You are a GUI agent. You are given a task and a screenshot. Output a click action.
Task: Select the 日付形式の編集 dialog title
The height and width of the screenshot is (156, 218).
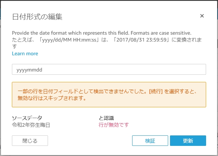tap(37, 17)
